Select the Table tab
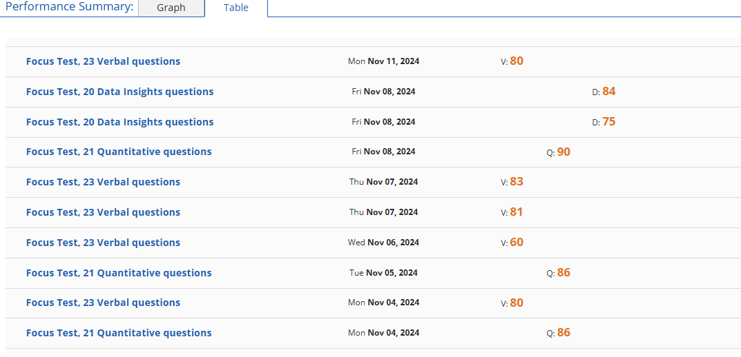Image resolution: width=741 pixels, height=357 pixels. coord(236,8)
